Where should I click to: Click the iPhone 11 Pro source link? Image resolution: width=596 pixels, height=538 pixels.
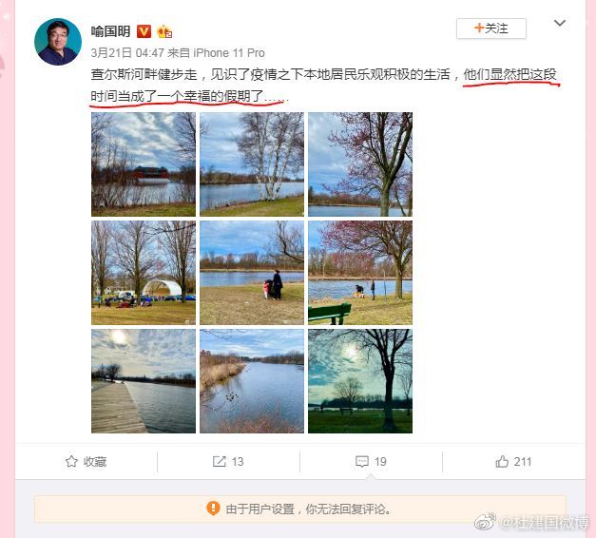[229, 53]
